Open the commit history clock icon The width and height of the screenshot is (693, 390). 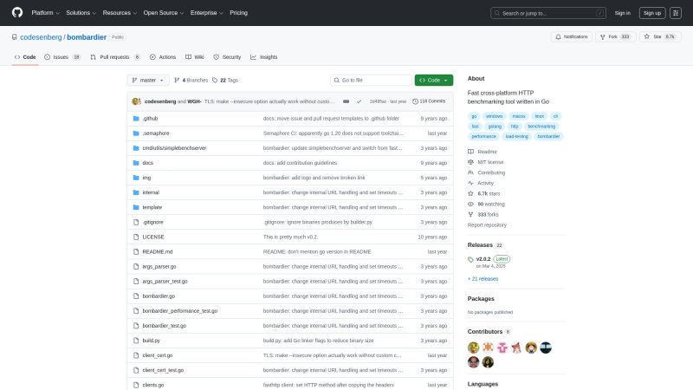pyautogui.click(x=415, y=101)
